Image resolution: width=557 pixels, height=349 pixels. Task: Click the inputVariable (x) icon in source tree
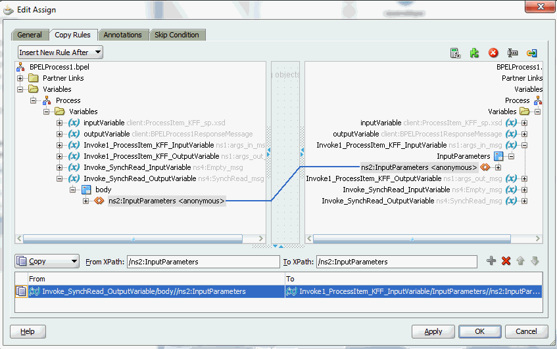pyautogui.click(x=74, y=123)
